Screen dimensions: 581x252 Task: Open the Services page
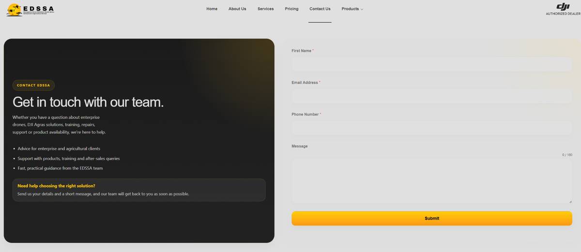pos(265,9)
